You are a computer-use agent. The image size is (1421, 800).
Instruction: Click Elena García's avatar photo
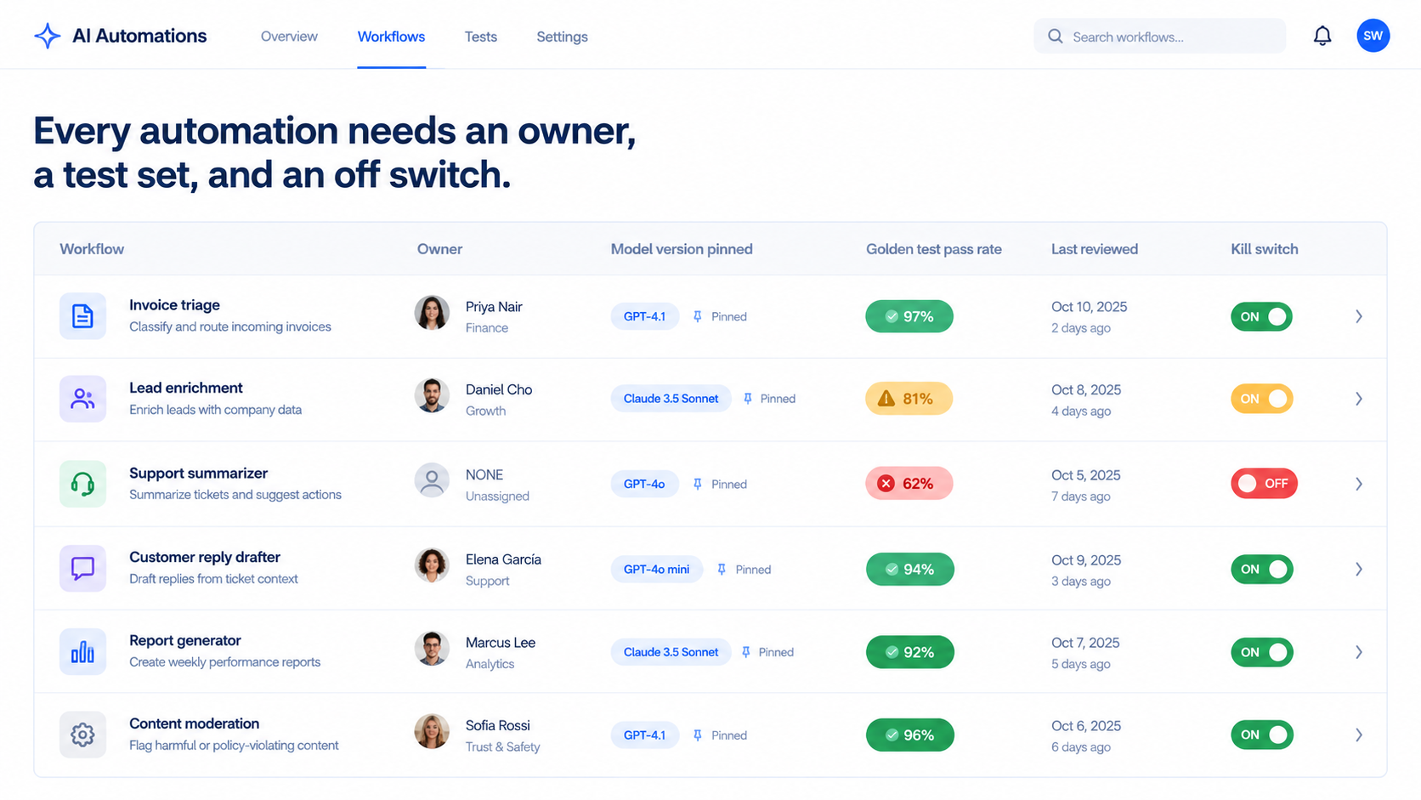coord(432,565)
